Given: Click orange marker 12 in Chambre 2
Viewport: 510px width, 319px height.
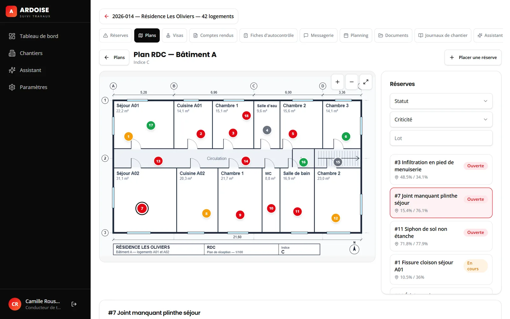Looking at the screenshot, I should (x=336, y=218).
